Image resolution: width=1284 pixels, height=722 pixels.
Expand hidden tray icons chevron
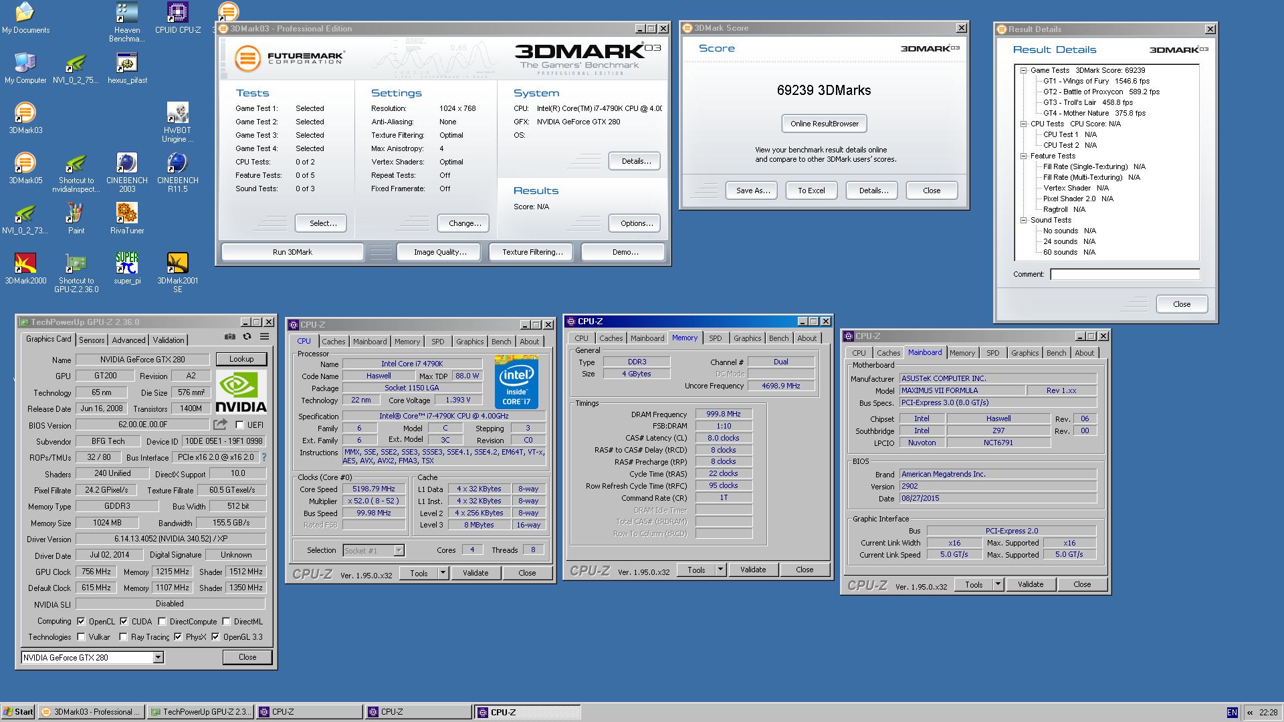[1249, 713]
